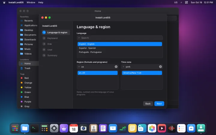
Task: Open Documents in Home window sidebar
Action: [x=28, y=35]
